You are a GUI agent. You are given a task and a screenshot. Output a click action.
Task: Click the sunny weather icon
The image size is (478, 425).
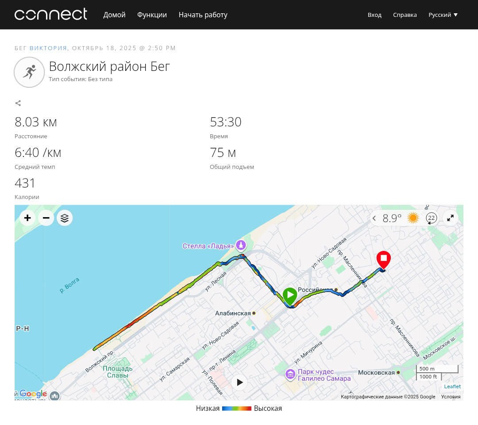point(413,218)
